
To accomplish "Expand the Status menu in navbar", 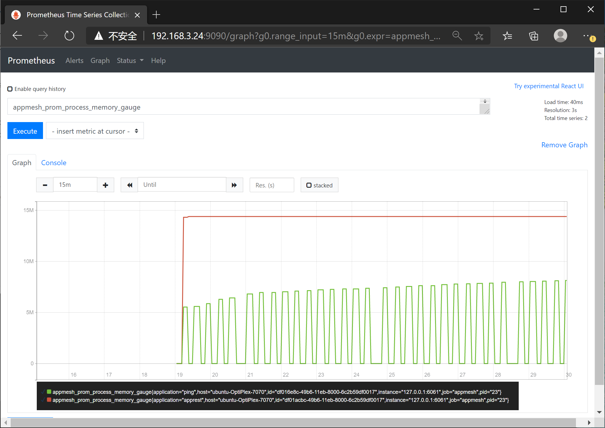I will coord(130,61).
